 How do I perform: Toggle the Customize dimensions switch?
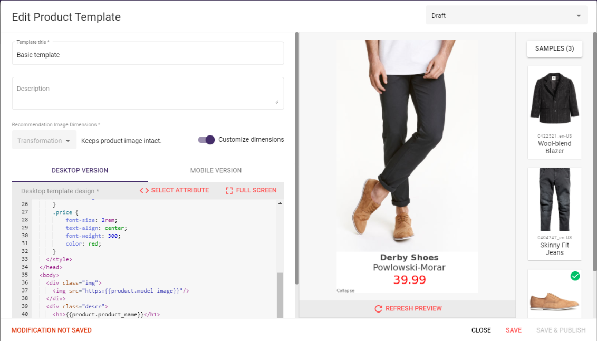pos(206,140)
